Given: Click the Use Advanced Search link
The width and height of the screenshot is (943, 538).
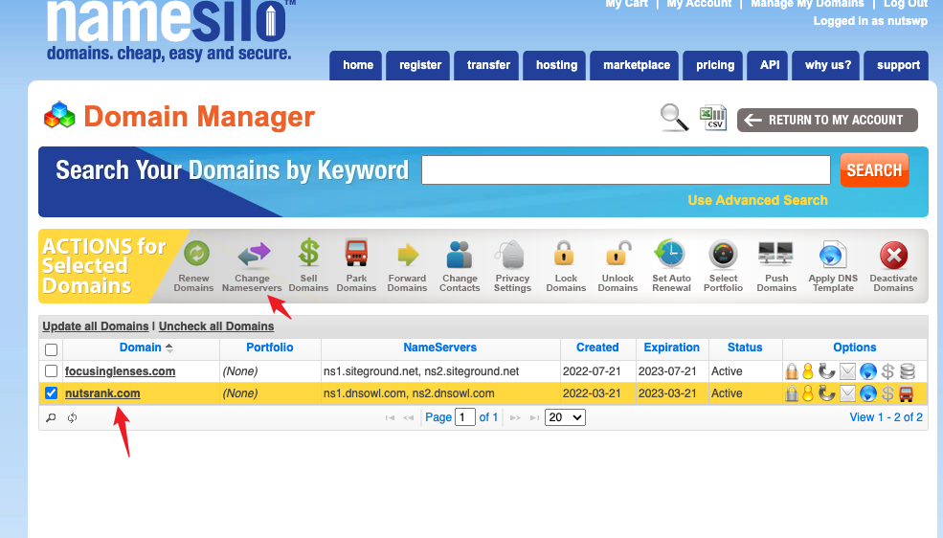Looking at the screenshot, I should click(x=757, y=200).
